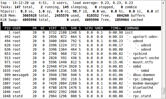The image size is (166, 99).
Task: Click the mount.ntfs process entry
Action: coord(143,62)
